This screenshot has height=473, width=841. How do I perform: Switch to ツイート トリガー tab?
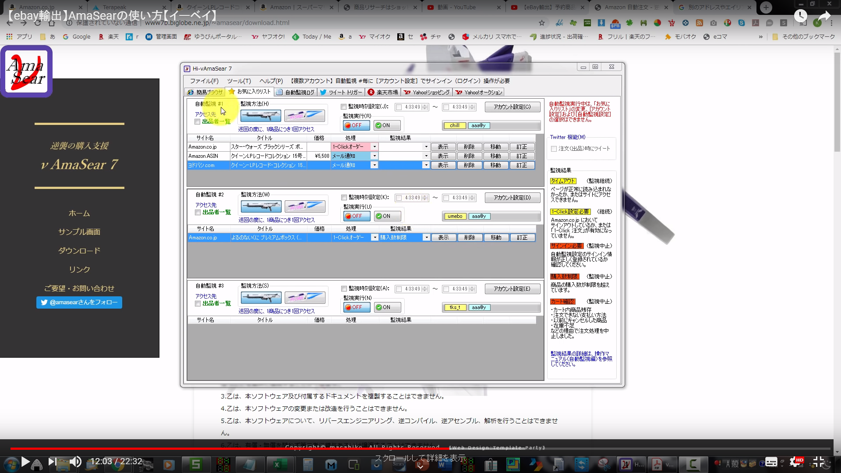point(341,92)
